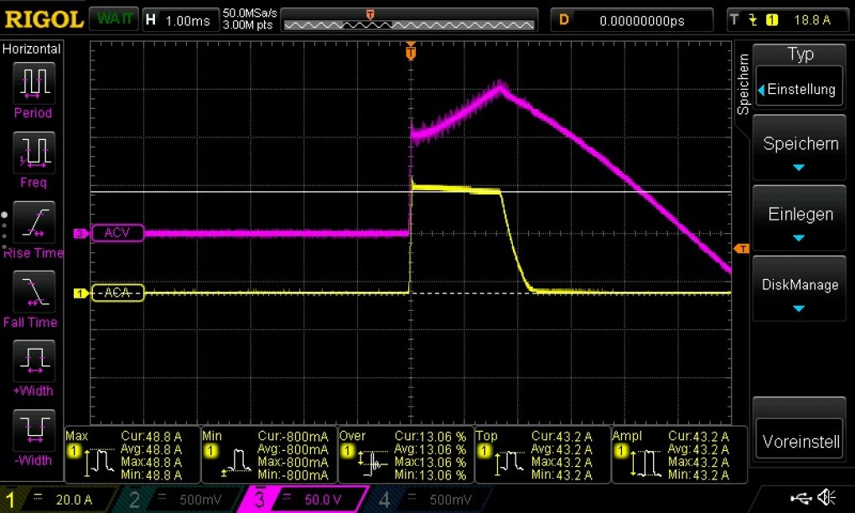
Task: Toggle channel 1 20.0 A indicator
Action: [x=57, y=500]
